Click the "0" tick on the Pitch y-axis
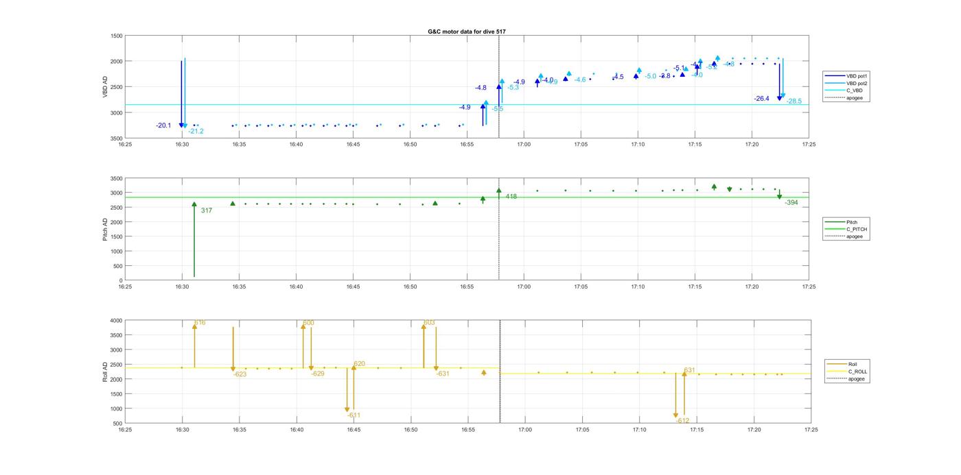The width and height of the screenshot is (961, 475). [x=121, y=281]
